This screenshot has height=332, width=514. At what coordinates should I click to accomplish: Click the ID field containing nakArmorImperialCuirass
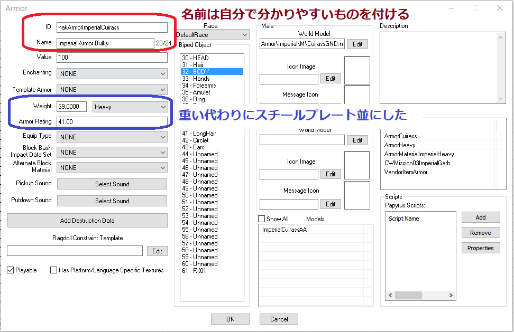(x=112, y=27)
